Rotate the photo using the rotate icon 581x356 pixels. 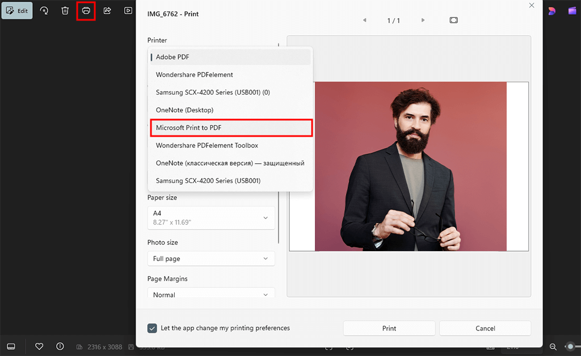44,11
